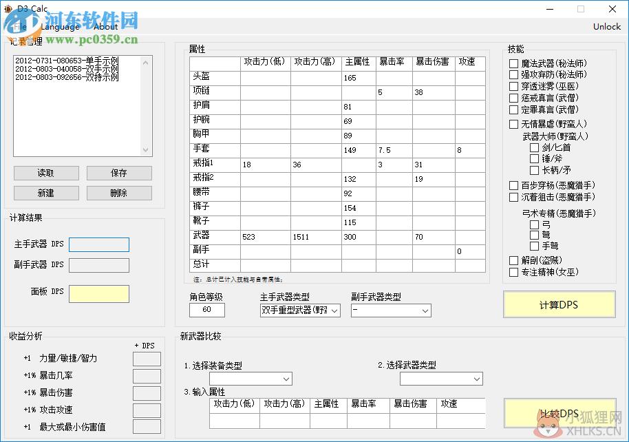Click the 副手 attack speed cell 0

pyautogui.click(x=470, y=251)
